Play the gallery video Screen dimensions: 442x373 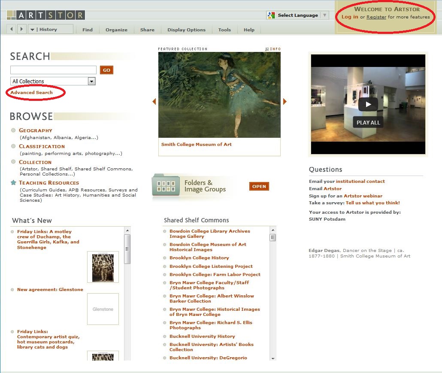click(368, 104)
